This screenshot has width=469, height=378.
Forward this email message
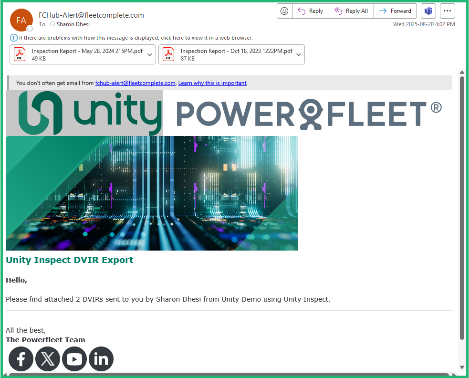(x=395, y=11)
